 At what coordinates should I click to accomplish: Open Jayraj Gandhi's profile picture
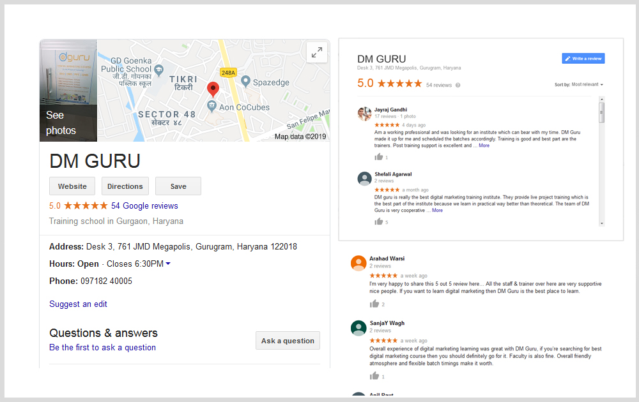click(x=364, y=114)
